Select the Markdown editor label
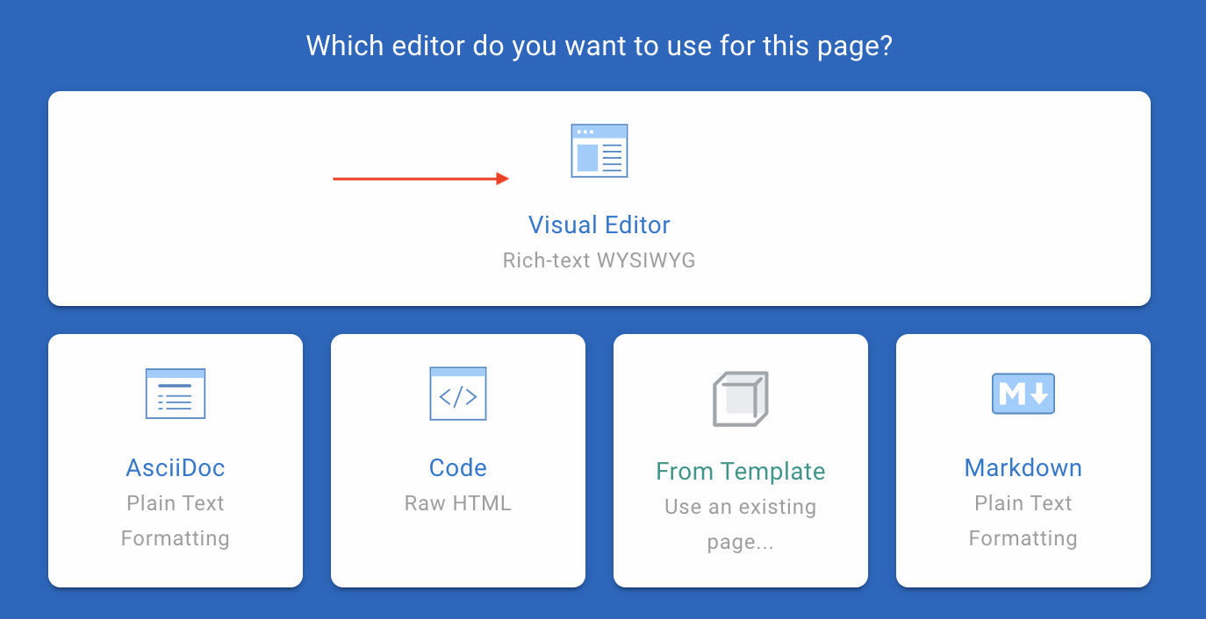The width and height of the screenshot is (1206, 619). pyautogui.click(x=1023, y=467)
